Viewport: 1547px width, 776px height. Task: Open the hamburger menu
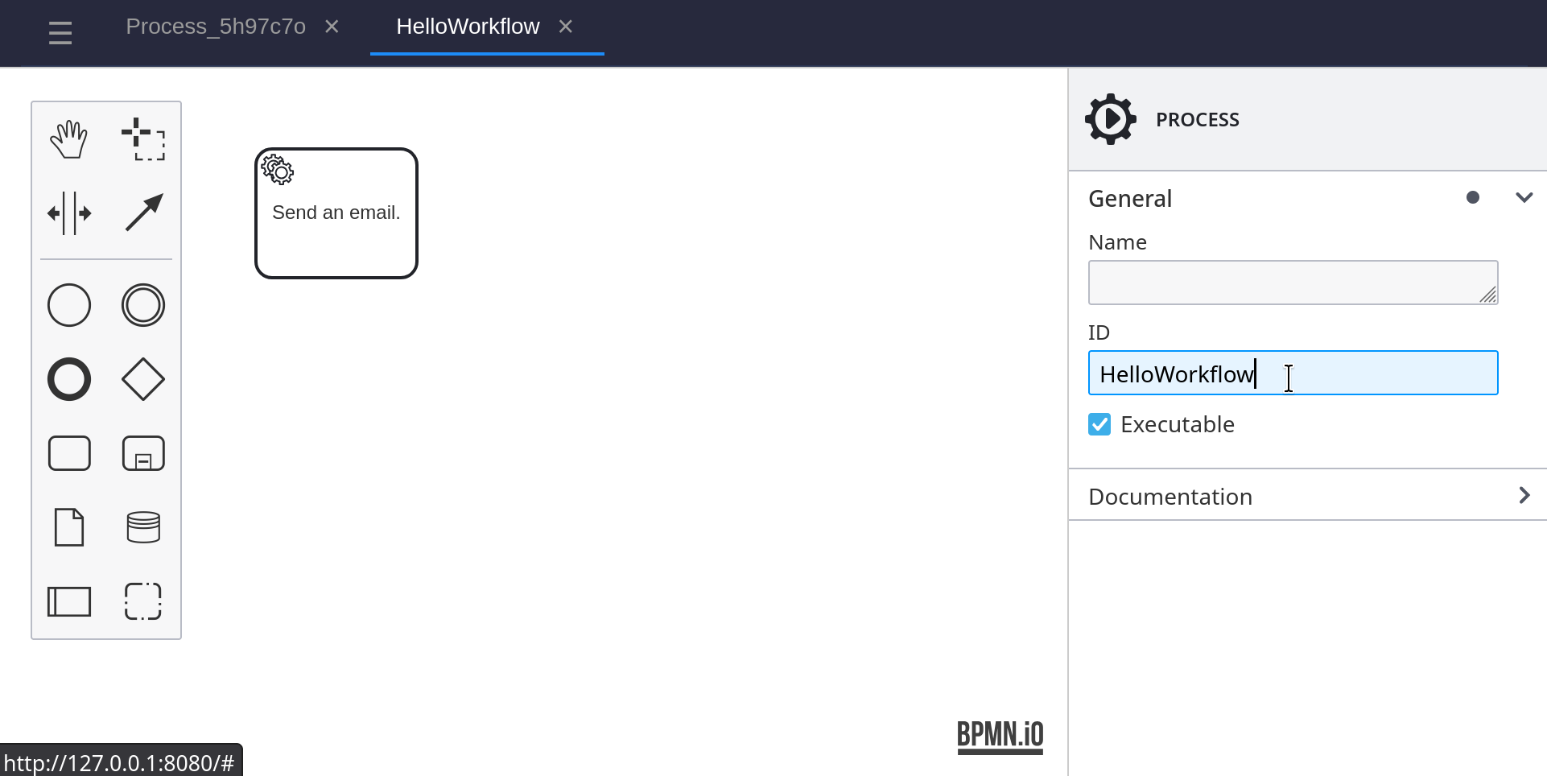coord(60,33)
